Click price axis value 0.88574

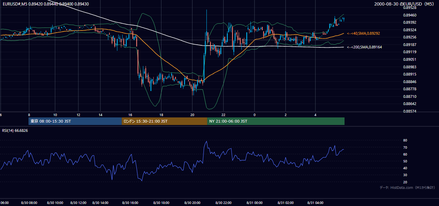pyautogui.click(x=410, y=111)
